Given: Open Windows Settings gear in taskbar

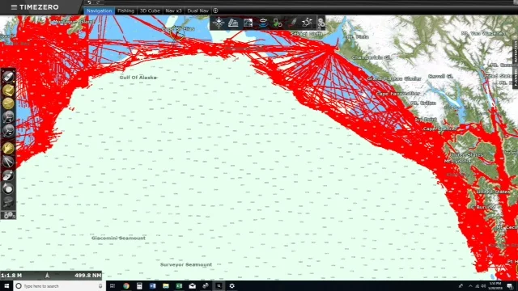Looking at the screenshot, I should tap(232, 286).
